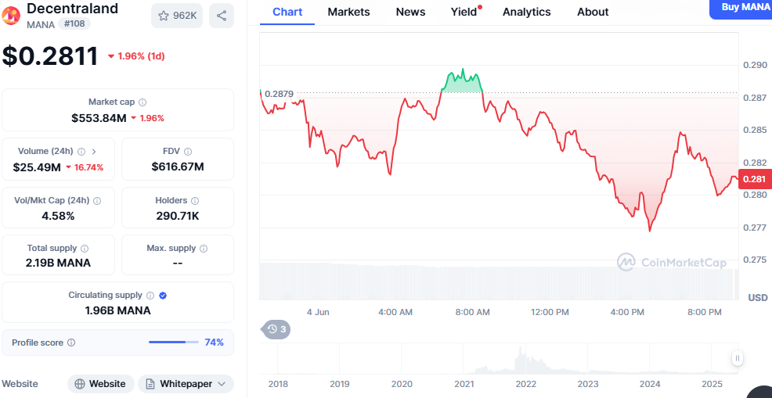Click 2018 on the history timeline
Image resolution: width=772 pixels, height=398 pixels.
click(278, 384)
